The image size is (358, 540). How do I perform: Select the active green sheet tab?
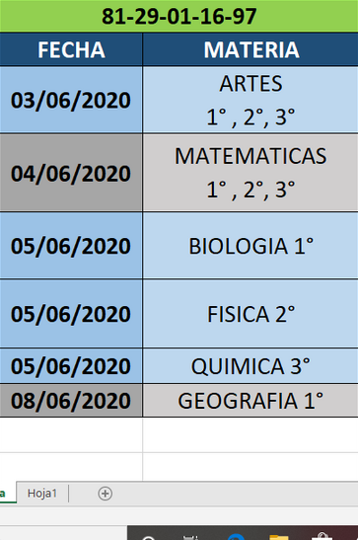pos(8,493)
